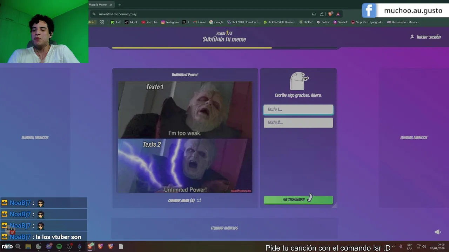Open Discord from the taskbar
This screenshot has height=252, width=449.
point(49,246)
